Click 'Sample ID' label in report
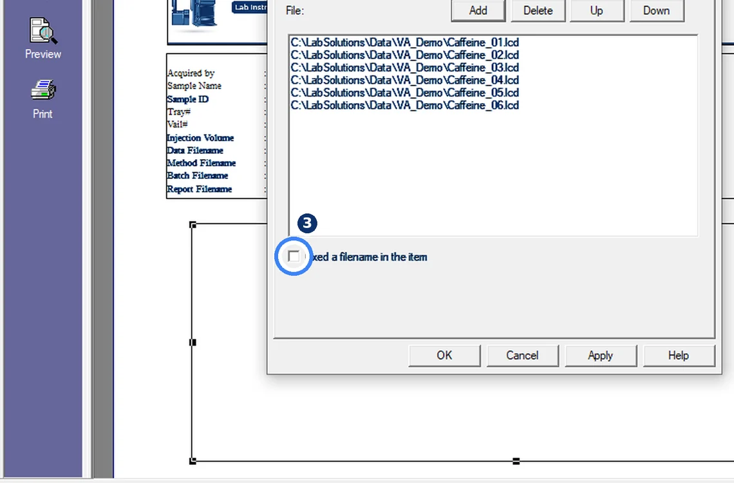The width and height of the screenshot is (734, 483). 188,99
